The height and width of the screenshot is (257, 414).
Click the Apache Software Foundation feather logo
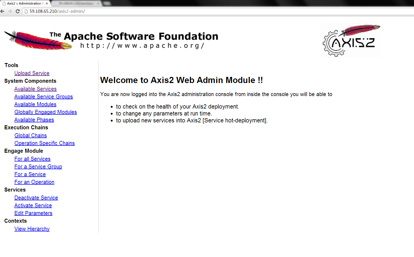pyautogui.click(x=38, y=40)
